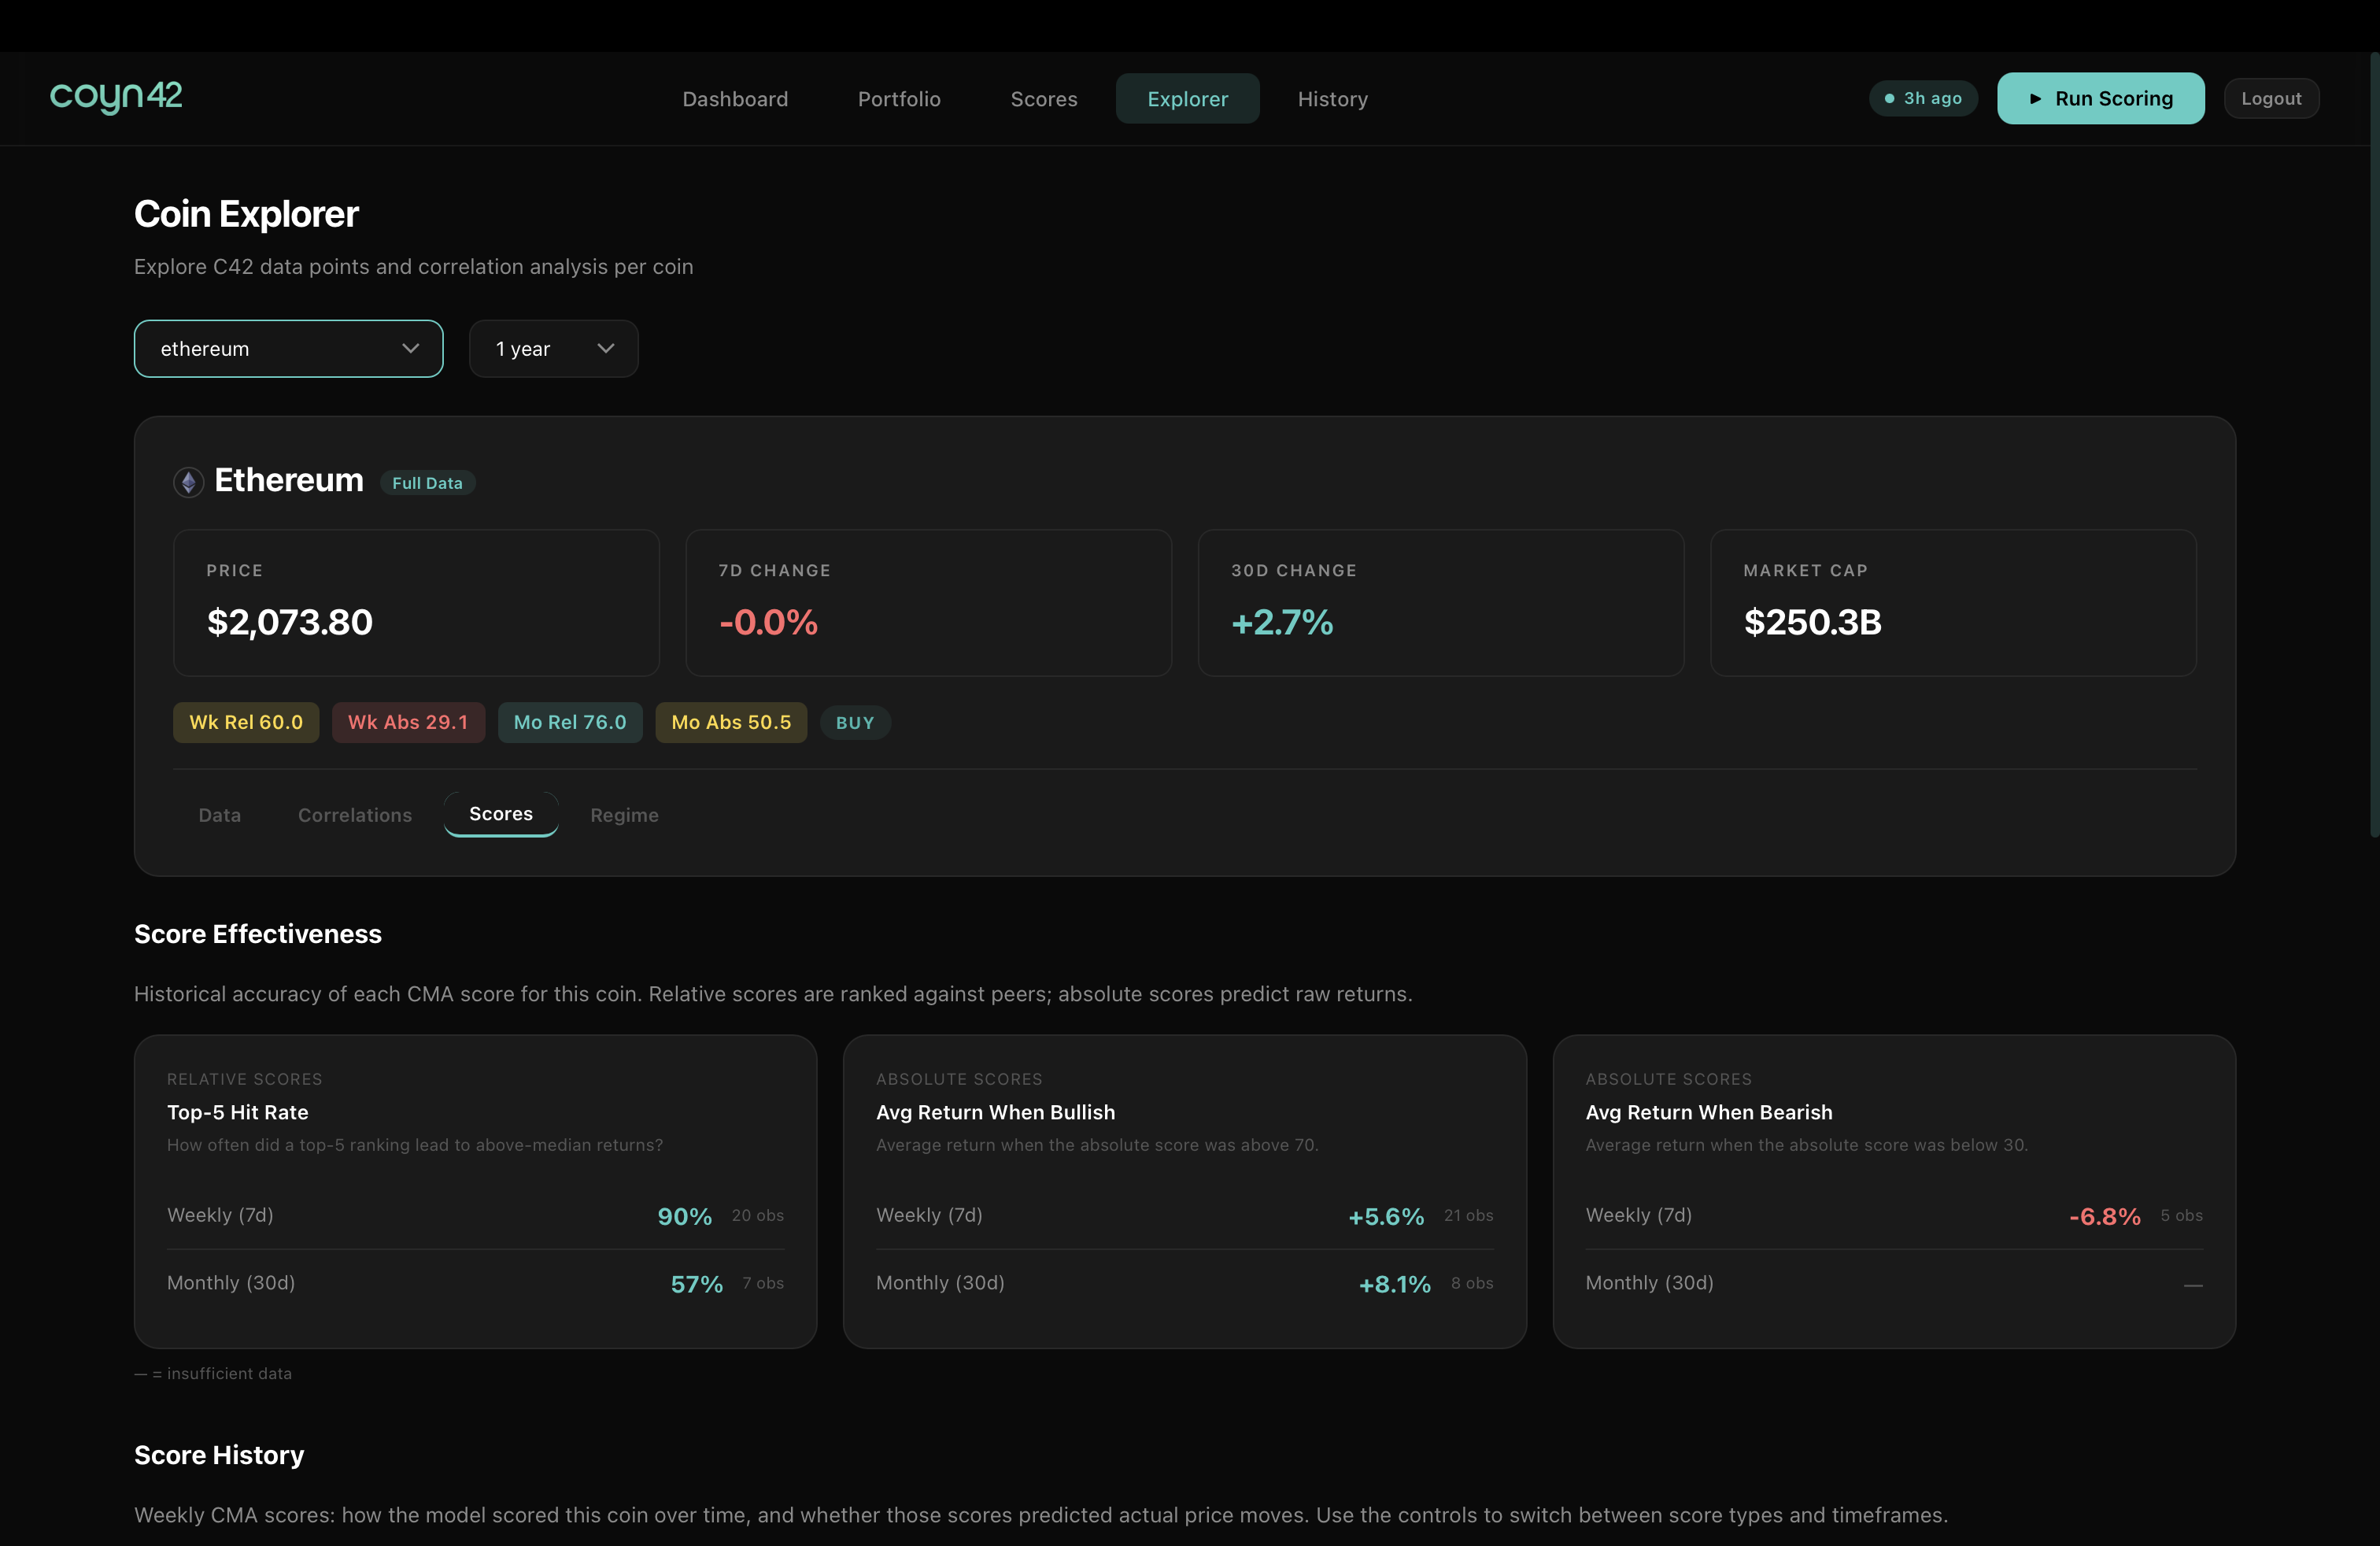Image resolution: width=2380 pixels, height=1546 pixels.
Task: Click the Run Scoring button
Action: pos(2101,98)
